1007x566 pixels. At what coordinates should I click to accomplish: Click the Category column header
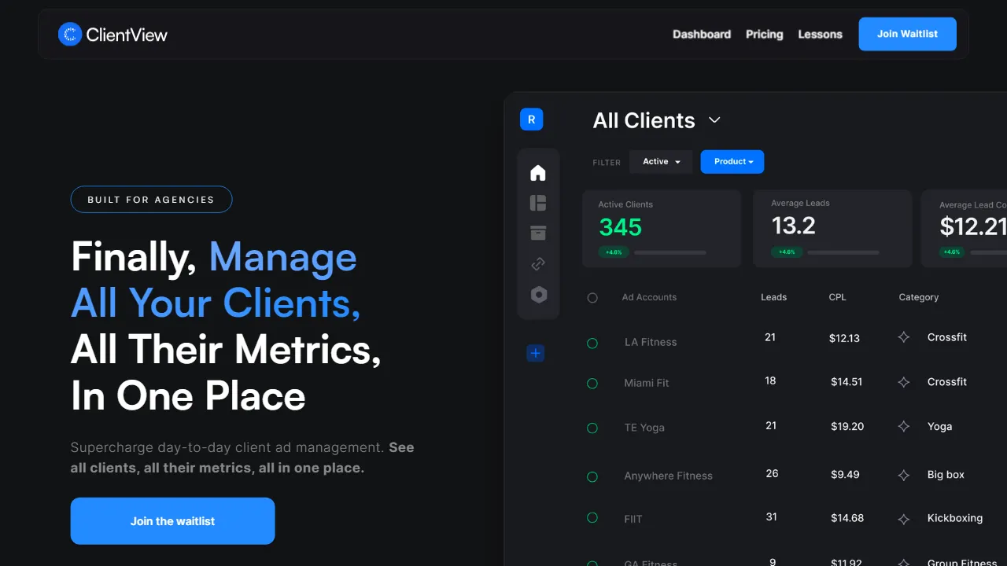click(x=919, y=297)
